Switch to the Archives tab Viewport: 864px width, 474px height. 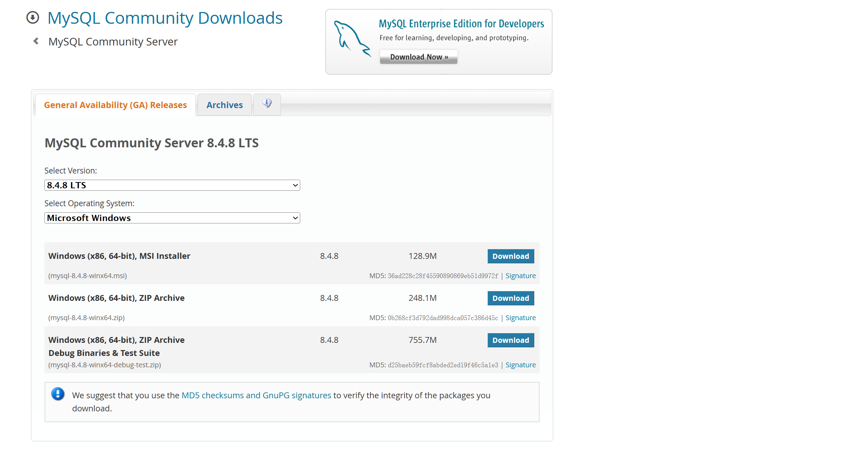(224, 105)
